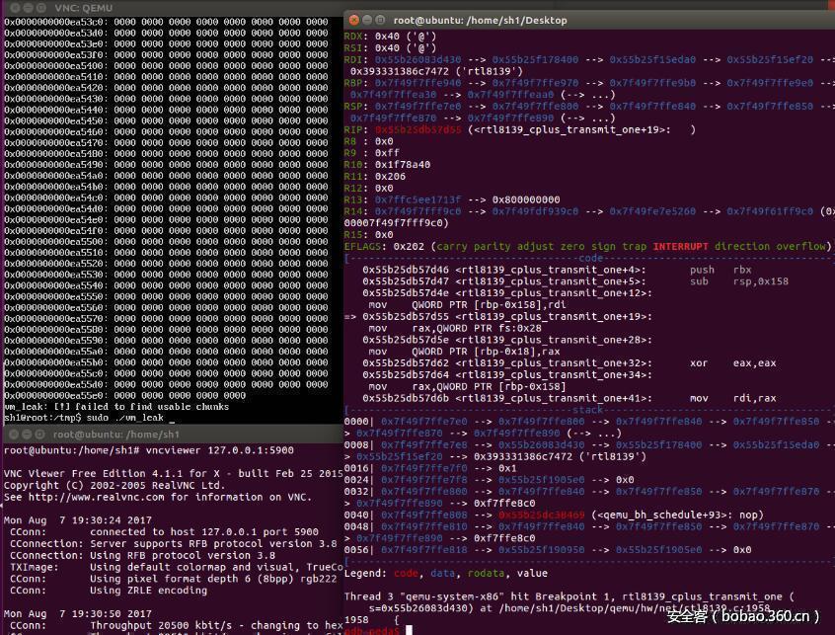
Task: Click the gdb-peda prompt at the bottom
Action: pos(373,629)
